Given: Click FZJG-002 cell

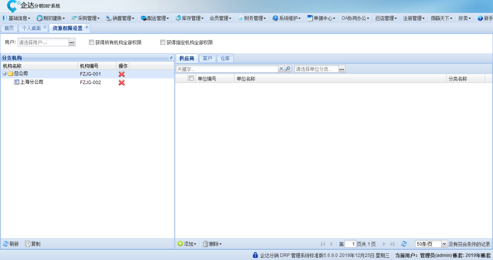Looking at the screenshot, I should (90, 82).
